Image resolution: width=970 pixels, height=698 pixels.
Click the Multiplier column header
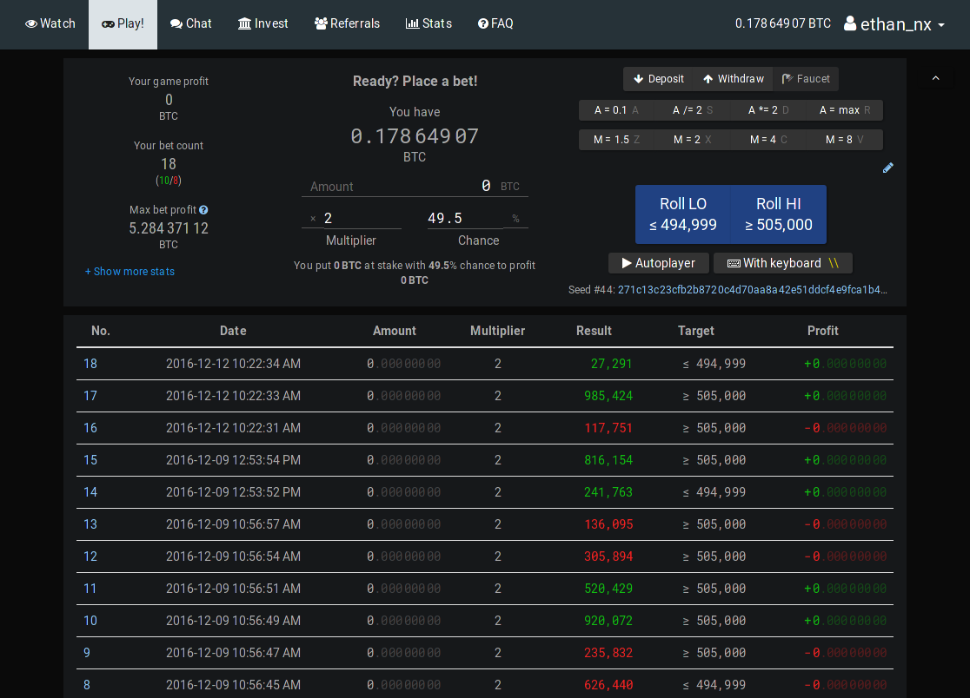click(497, 331)
